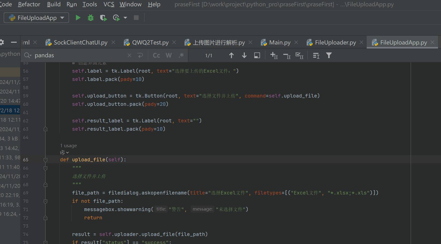Switch to the SockClientChatUI.py tab
This screenshot has height=244, width=441.
tap(80, 42)
